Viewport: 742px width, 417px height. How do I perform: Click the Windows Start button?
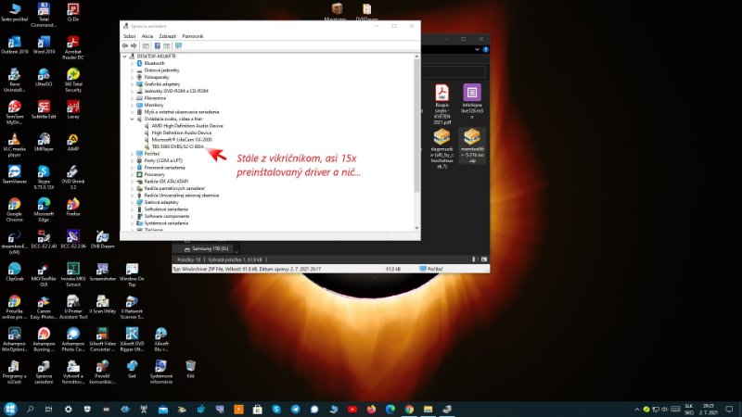(11, 409)
